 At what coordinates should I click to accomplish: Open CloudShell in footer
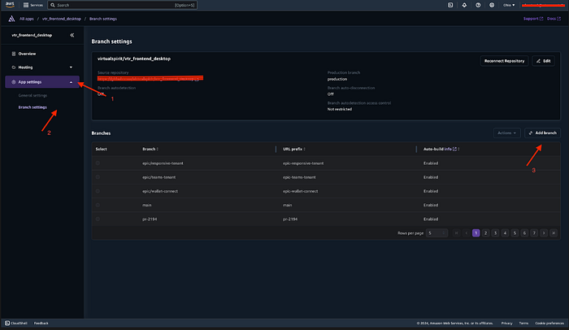(x=16, y=323)
